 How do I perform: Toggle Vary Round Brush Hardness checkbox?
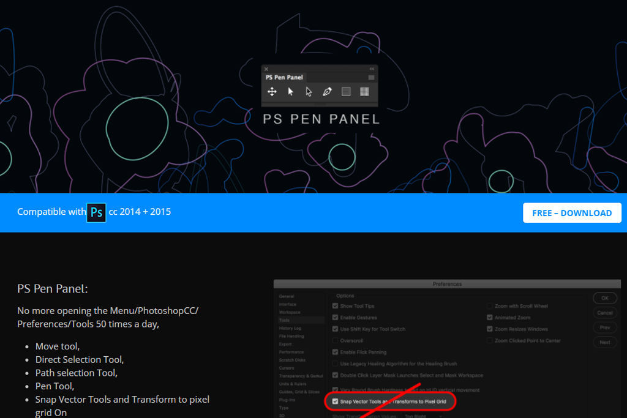click(335, 390)
